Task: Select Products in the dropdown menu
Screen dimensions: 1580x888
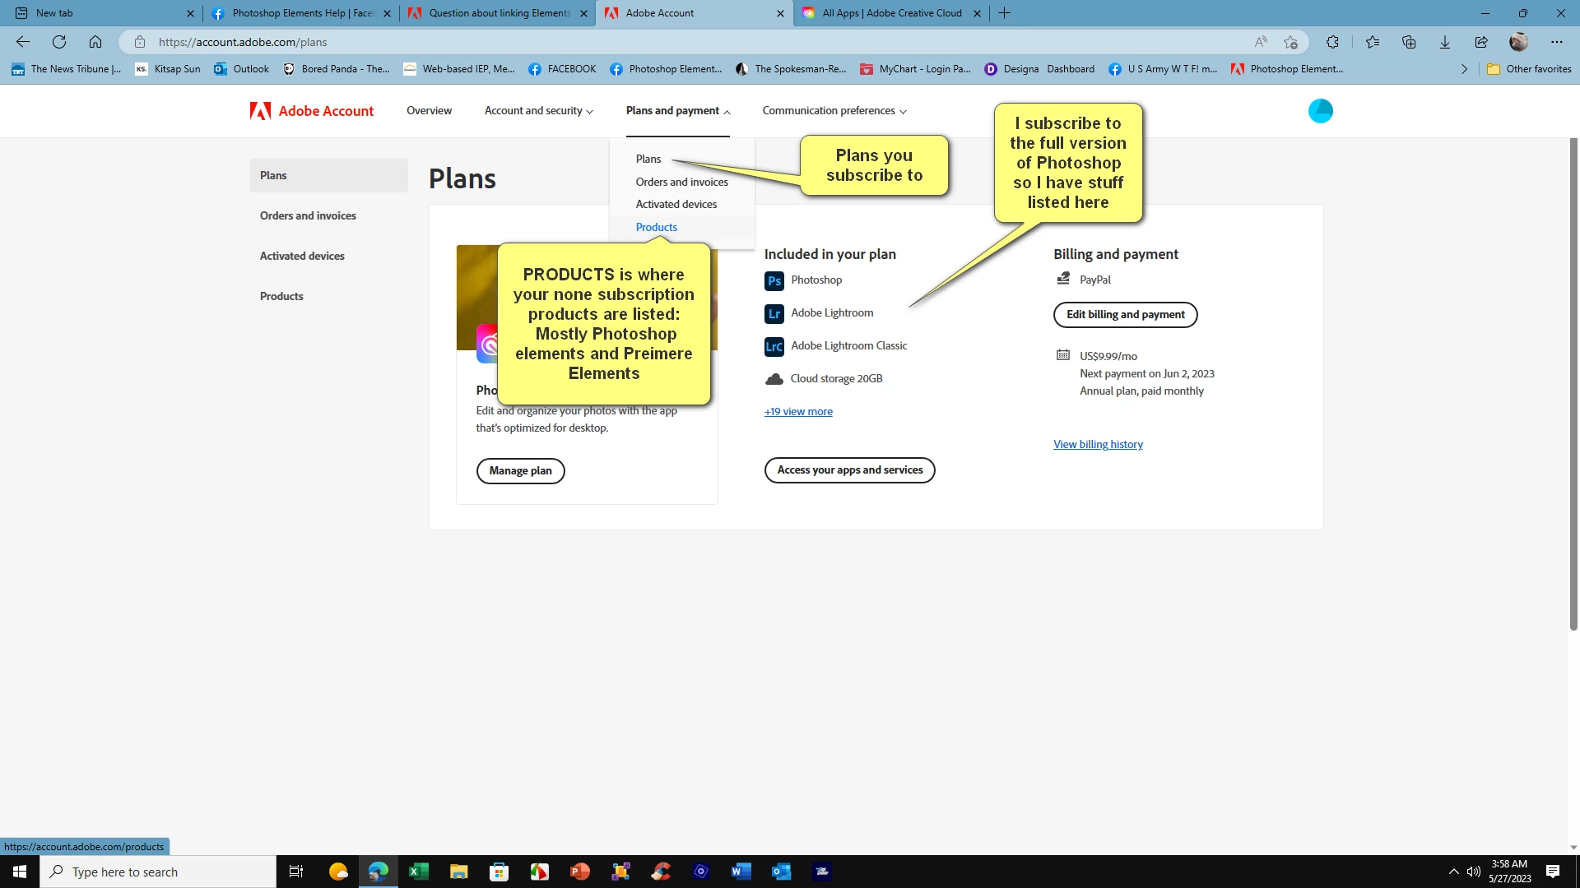Action: (656, 227)
